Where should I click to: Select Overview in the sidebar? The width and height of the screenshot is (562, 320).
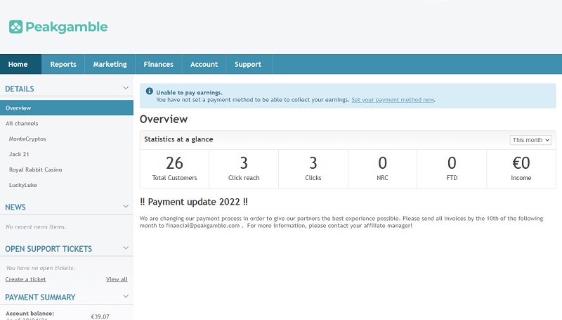pos(67,108)
